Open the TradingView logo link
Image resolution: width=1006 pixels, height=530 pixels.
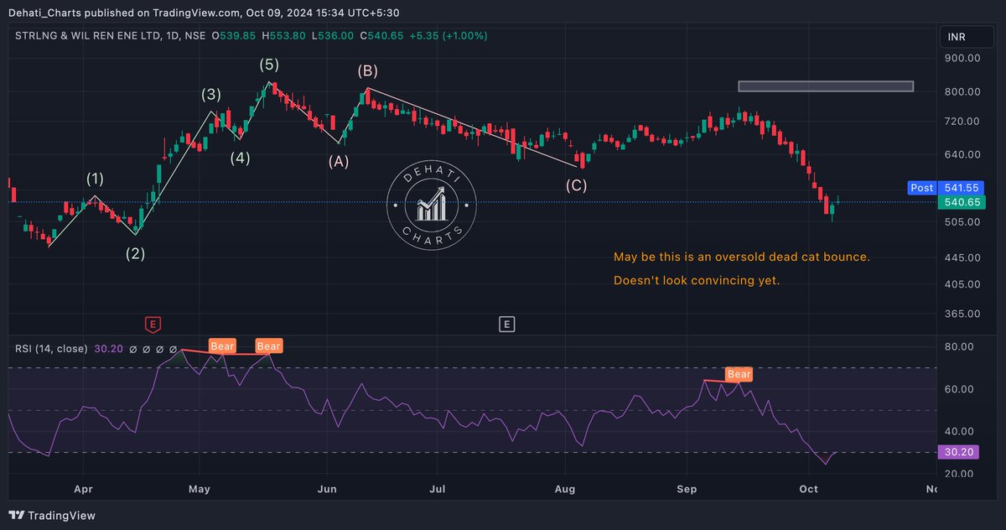[x=52, y=516]
